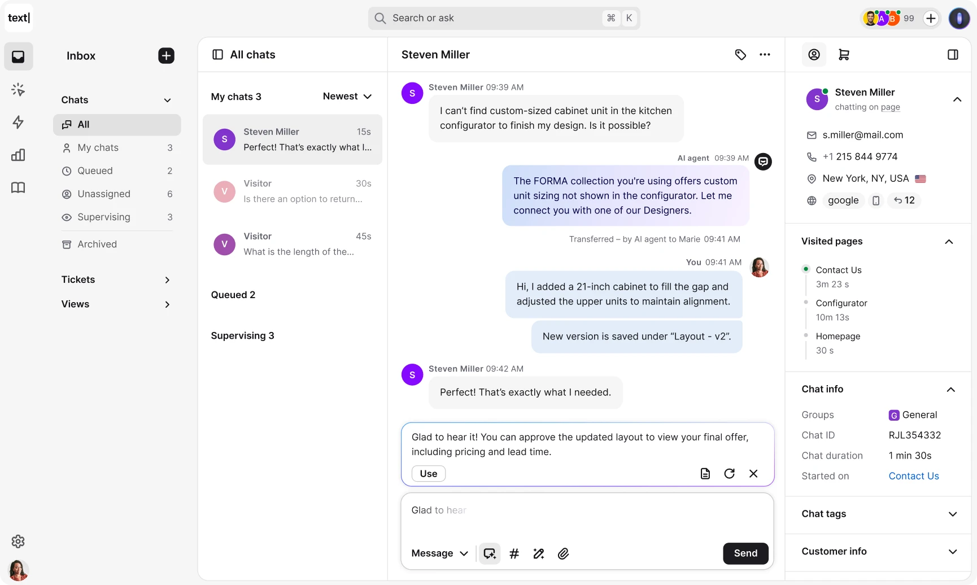Click the Send button
977x585 pixels.
745,553
